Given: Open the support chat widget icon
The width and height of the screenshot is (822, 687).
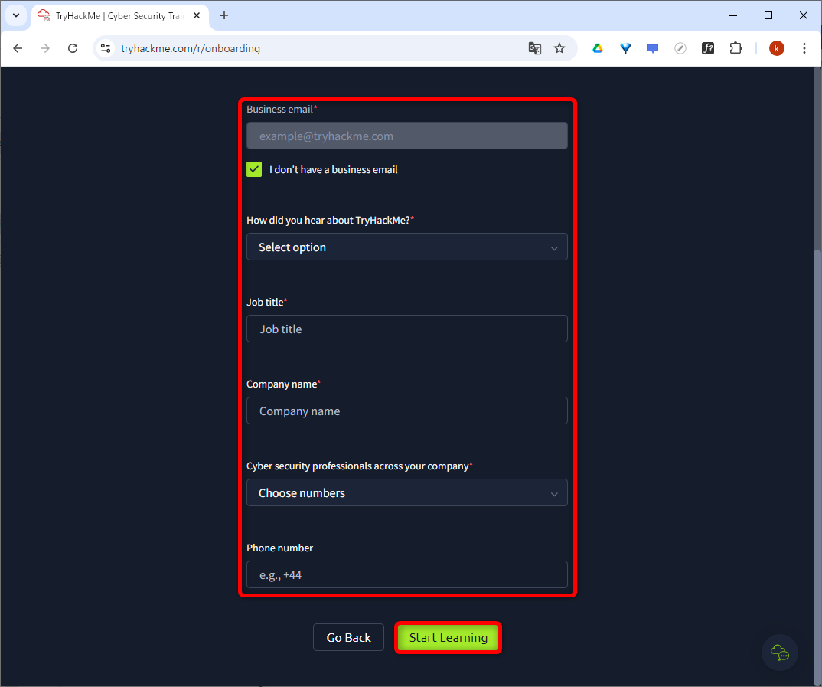Looking at the screenshot, I should pos(780,653).
